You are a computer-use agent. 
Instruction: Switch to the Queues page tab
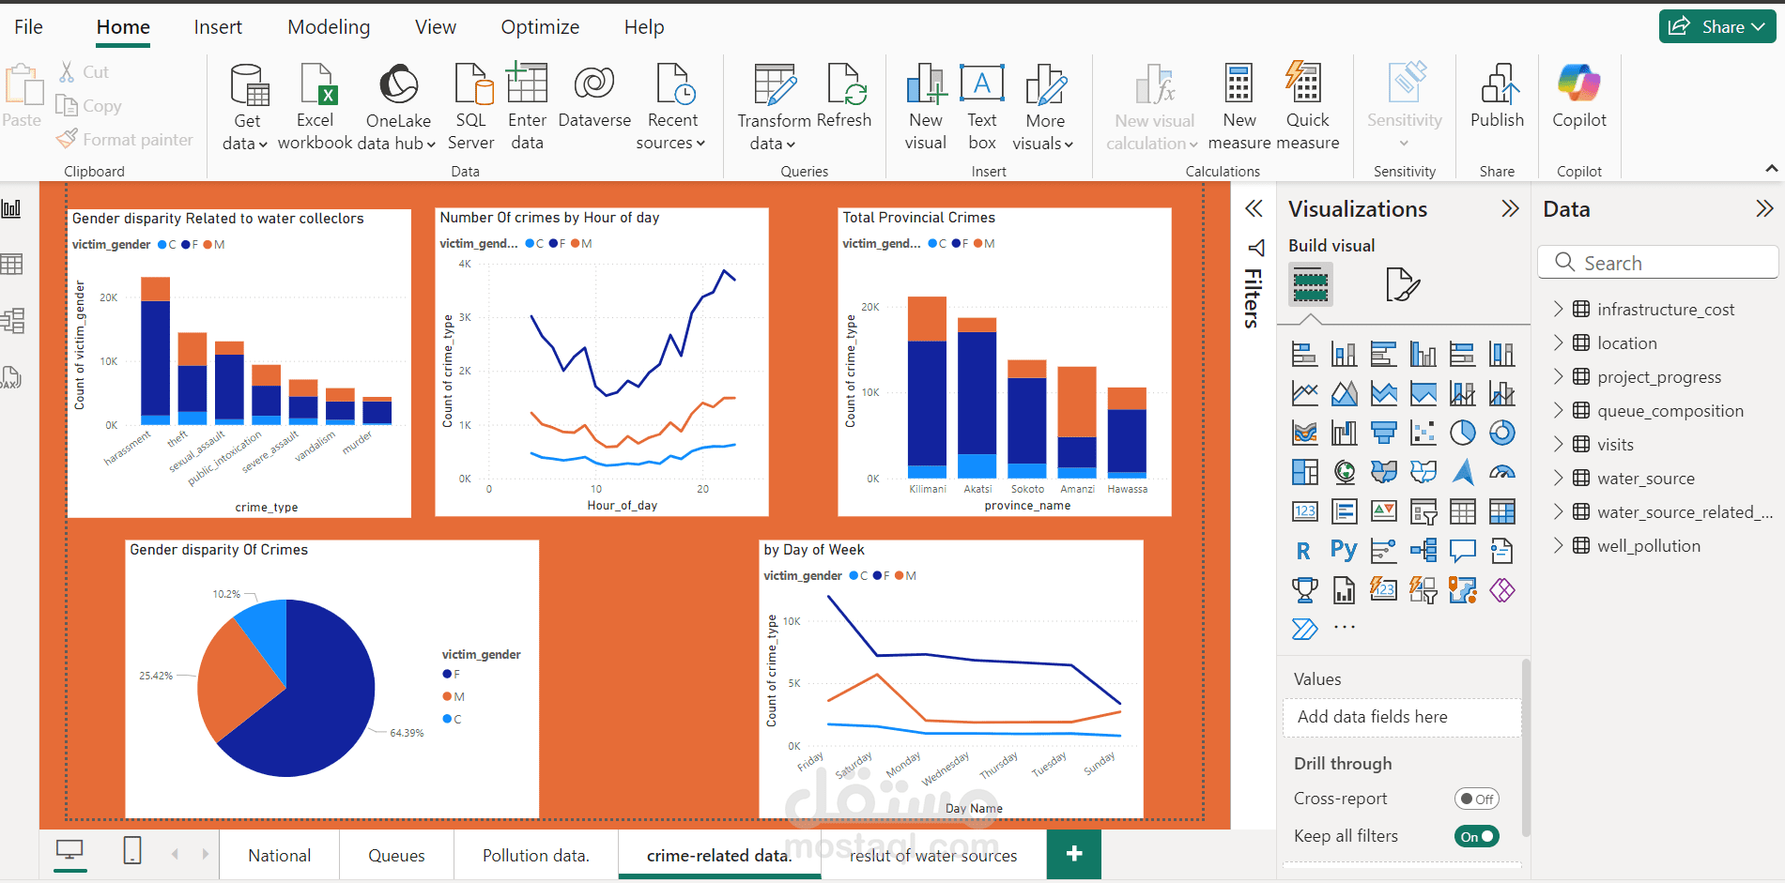(x=396, y=855)
